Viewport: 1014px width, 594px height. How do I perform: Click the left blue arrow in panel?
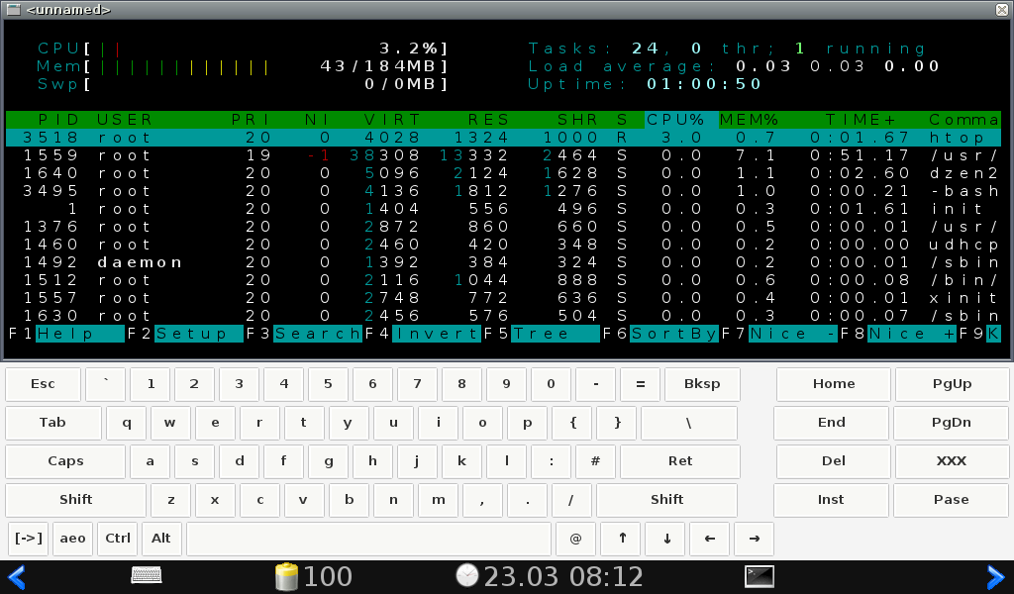[x=16, y=576]
